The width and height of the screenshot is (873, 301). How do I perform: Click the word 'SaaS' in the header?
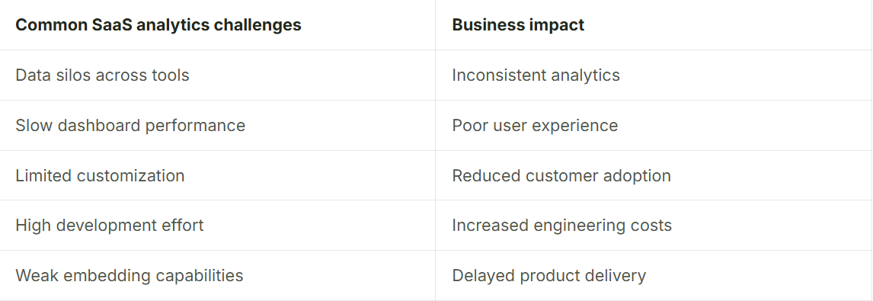coord(112,25)
